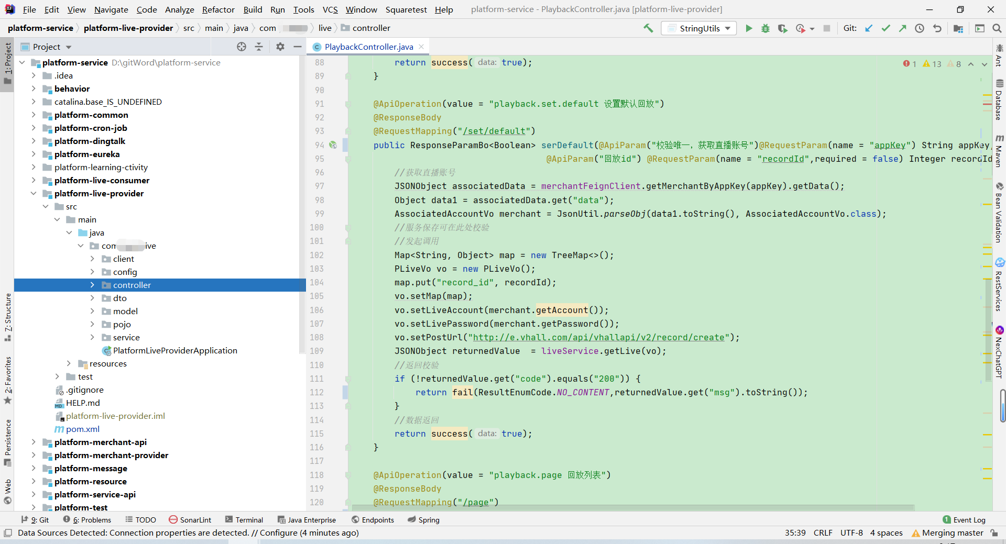Open the SonarLint tool window
The width and height of the screenshot is (1006, 544).
[x=190, y=519]
